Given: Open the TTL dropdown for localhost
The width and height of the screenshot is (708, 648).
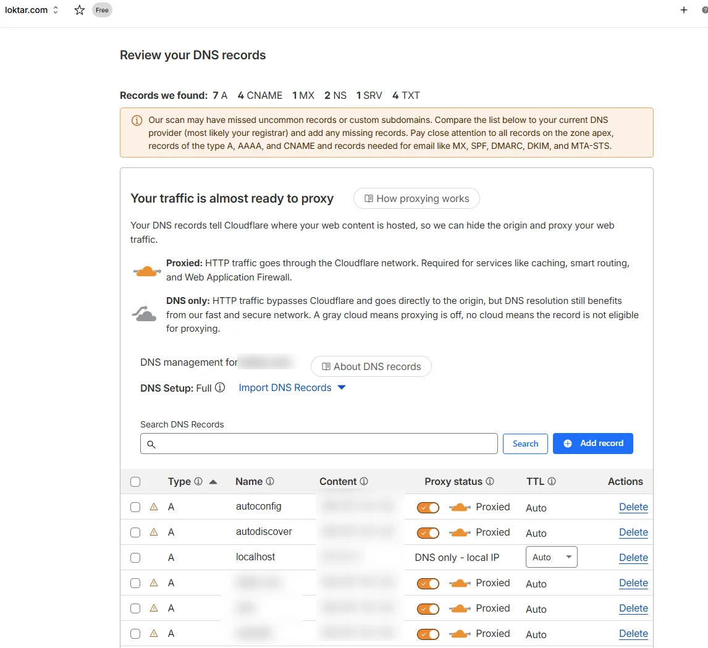Looking at the screenshot, I should coord(551,557).
